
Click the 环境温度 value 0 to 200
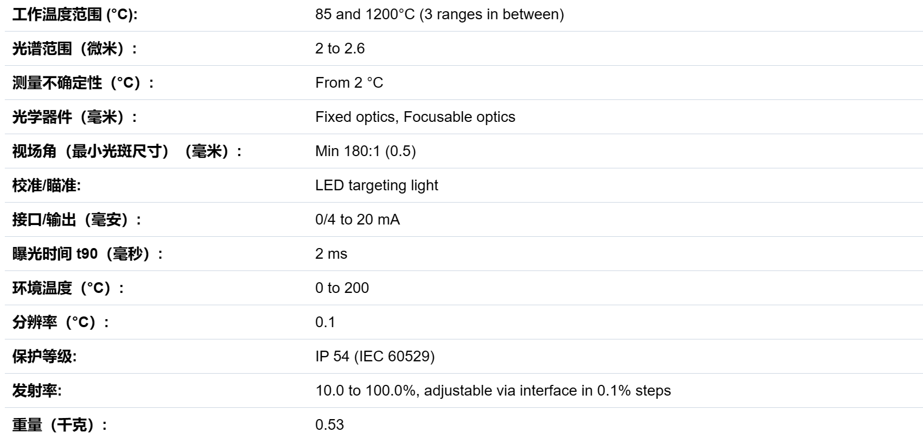[342, 288]
